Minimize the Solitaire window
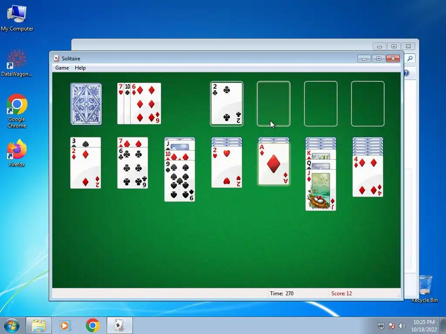Viewport: 446px width, 334px height. pos(365,59)
